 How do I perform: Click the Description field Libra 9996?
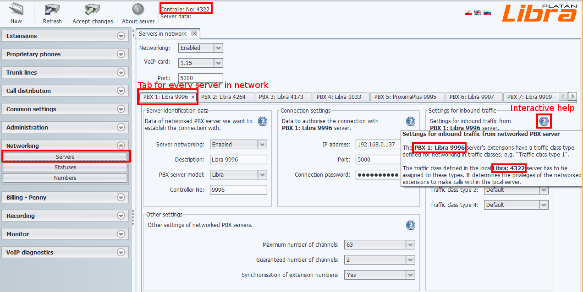pos(238,159)
